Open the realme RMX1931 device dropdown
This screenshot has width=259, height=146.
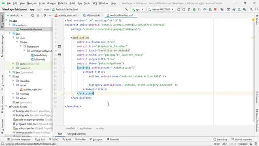[x=161, y=9]
